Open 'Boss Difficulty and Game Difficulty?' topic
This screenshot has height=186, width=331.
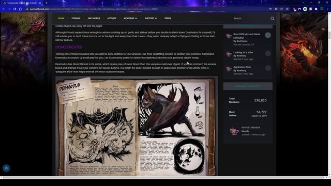(x=247, y=36)
